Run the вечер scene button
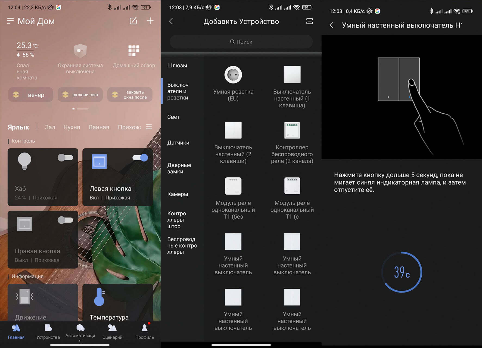482x348 pixels. tap(31, 95)
